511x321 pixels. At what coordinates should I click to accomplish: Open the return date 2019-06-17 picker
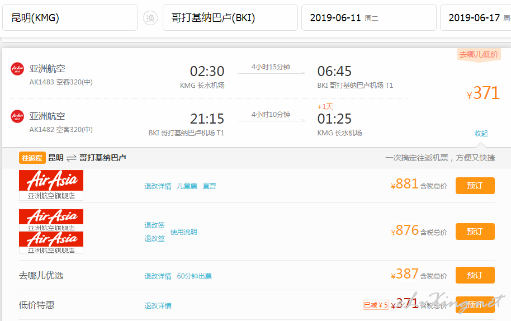475,18
